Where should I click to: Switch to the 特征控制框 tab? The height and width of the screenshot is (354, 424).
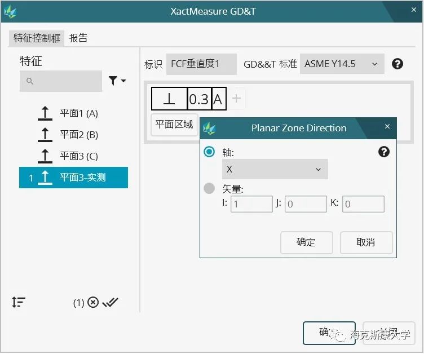pos(37,38)
